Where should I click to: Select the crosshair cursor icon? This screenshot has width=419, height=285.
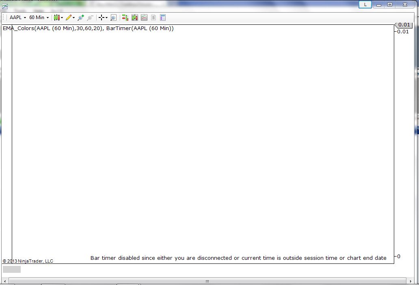(x=102, y=17)
